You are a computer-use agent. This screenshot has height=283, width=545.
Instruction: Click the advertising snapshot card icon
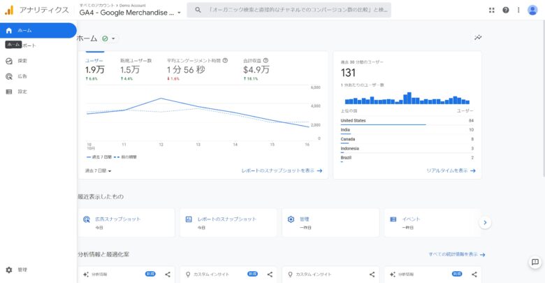pos(87,219)
